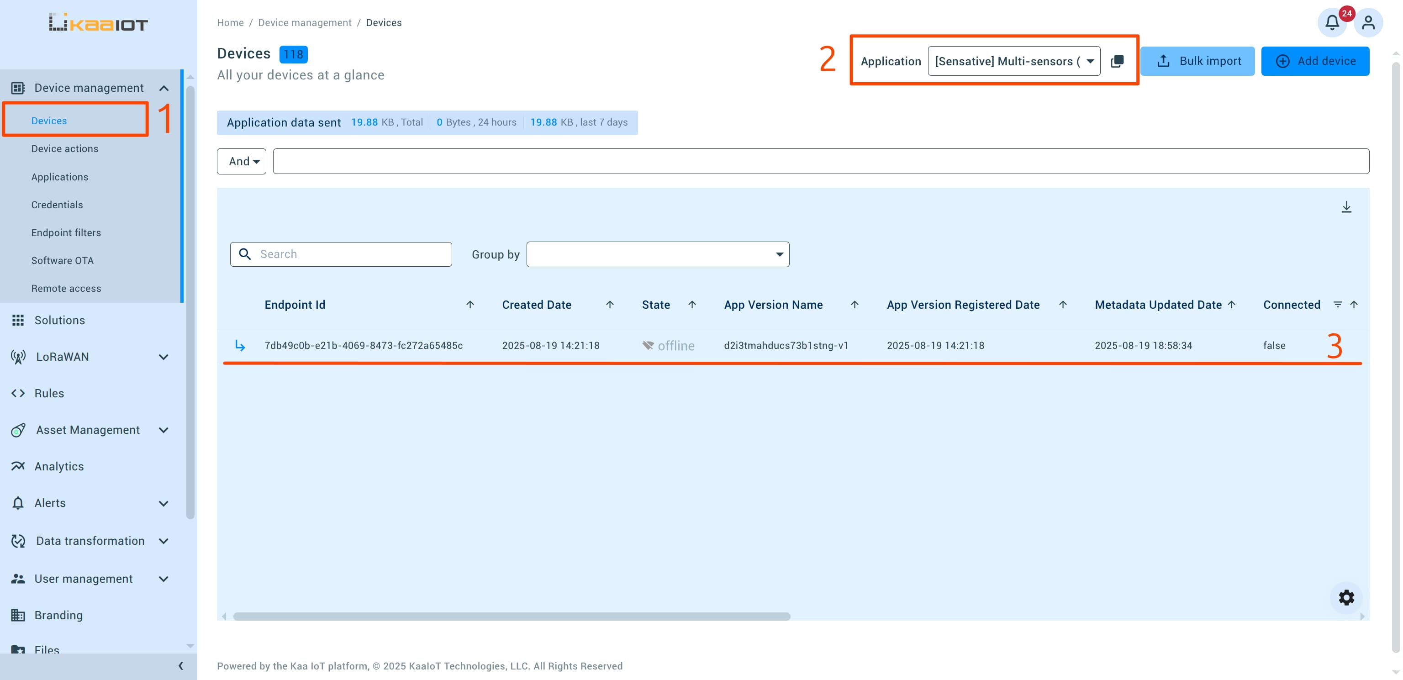Open the notifications bell icon
Image resolution: width=1403 pixels, height=680 pixels.
[1332, 23]
